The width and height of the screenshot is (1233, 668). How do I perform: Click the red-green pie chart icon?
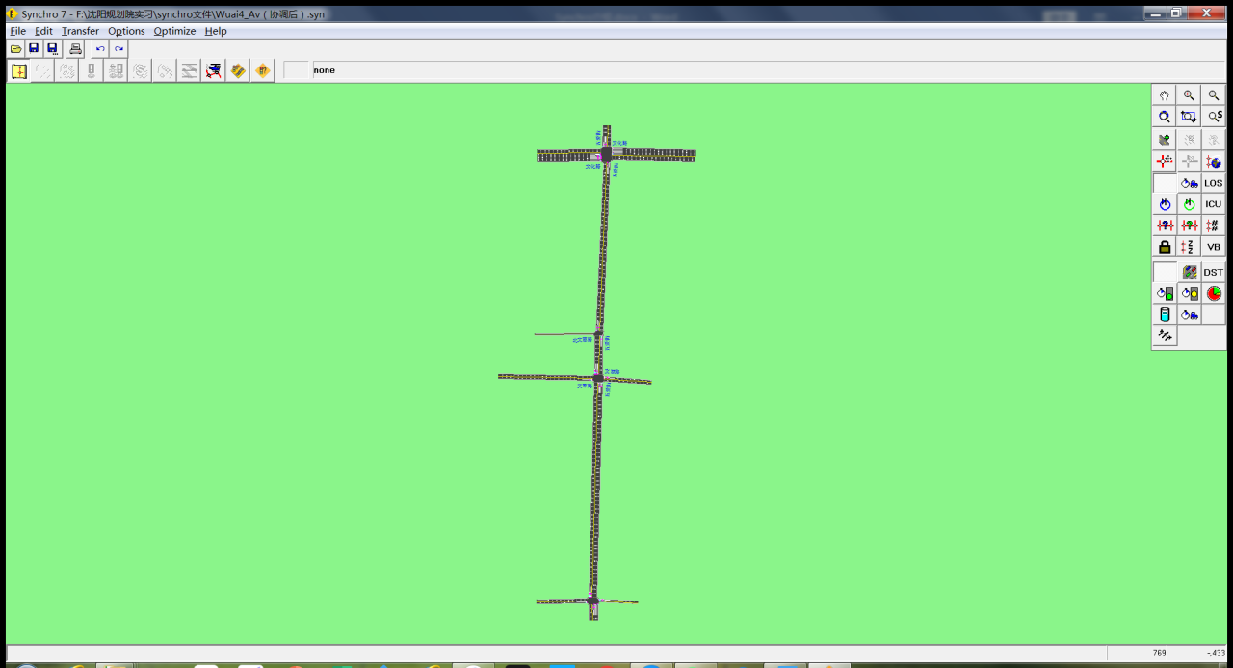pos(1214,293)
